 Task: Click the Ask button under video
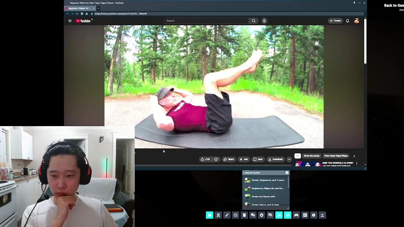point(243,159)
